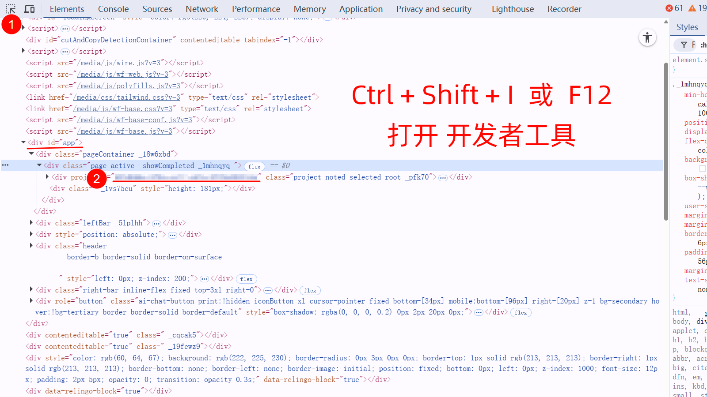Screen dimensions: 707x397
Task: Expand ellipsis in position: absolute div
Action: 172,235
